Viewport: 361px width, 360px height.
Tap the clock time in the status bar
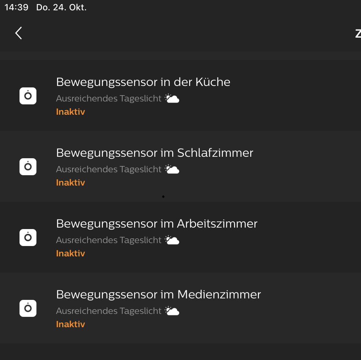point(16,7)
